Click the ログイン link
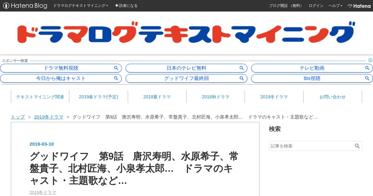 tap(316, 6)
